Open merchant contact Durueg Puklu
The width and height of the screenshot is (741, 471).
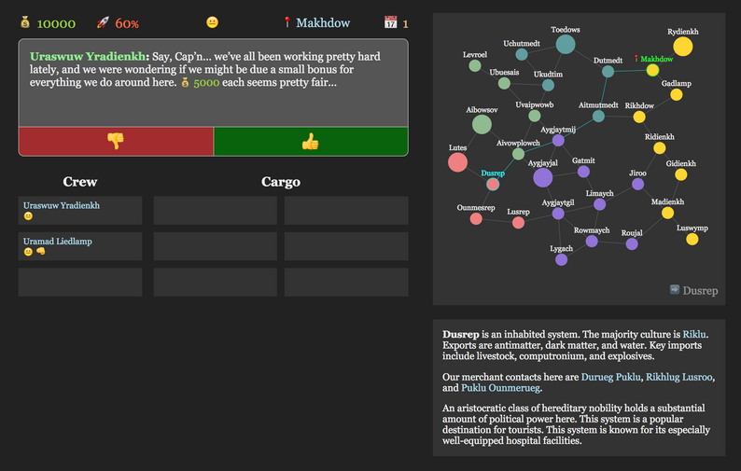pyautogui.click(x=610, y=377)
